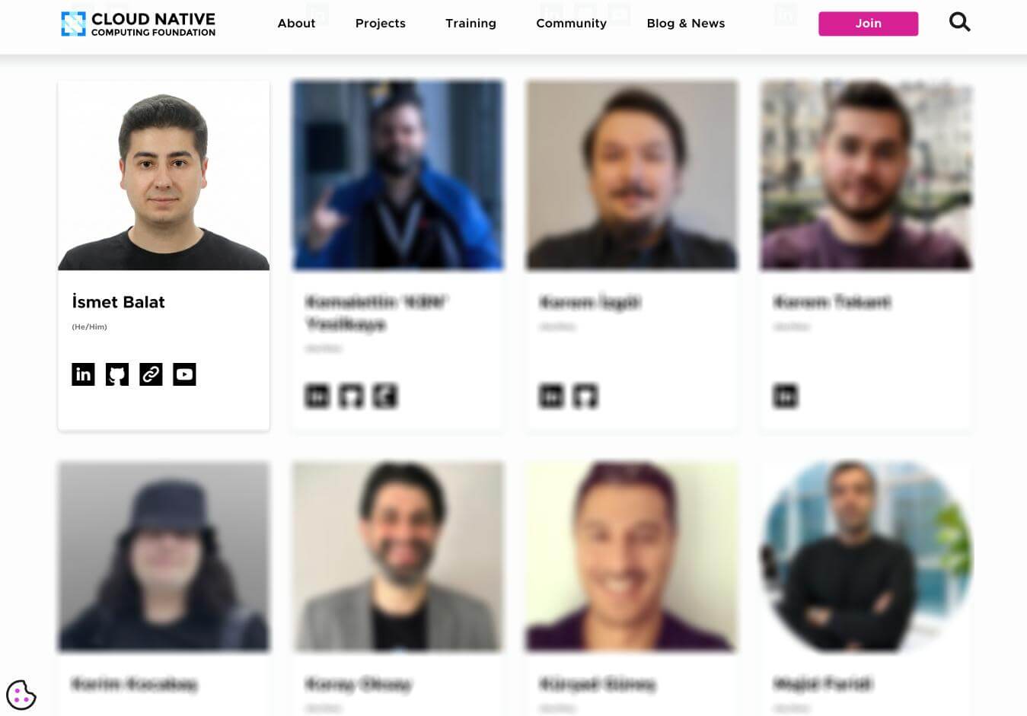Click the Cloud Native Computing Foundation logo
Image resolution: width=1027 pixels, height=716 pixels.
pos(138,24)
